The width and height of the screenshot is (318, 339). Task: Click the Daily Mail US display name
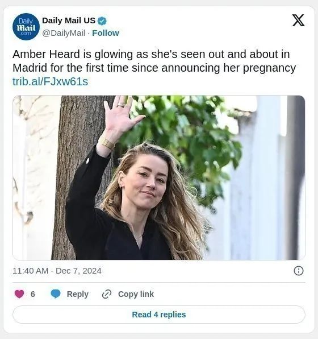pyautogui.click(x=69, y=20)
